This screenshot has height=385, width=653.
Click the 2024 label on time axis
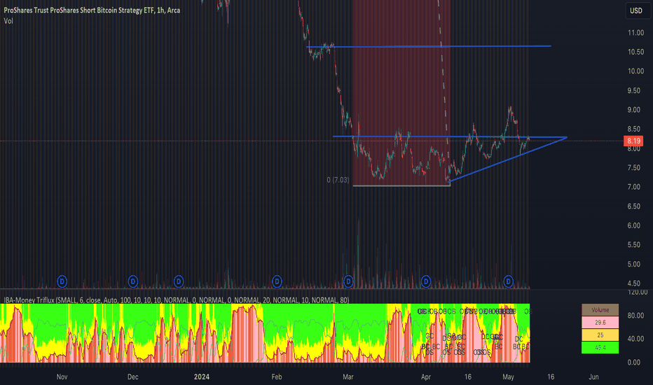202,377
